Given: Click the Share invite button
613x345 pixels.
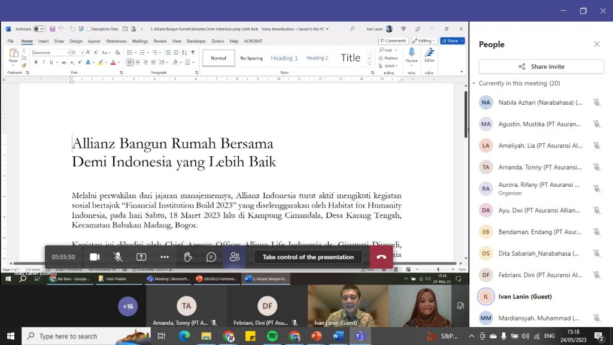Looking at the screenshot, I should click(x=541, y=66).
